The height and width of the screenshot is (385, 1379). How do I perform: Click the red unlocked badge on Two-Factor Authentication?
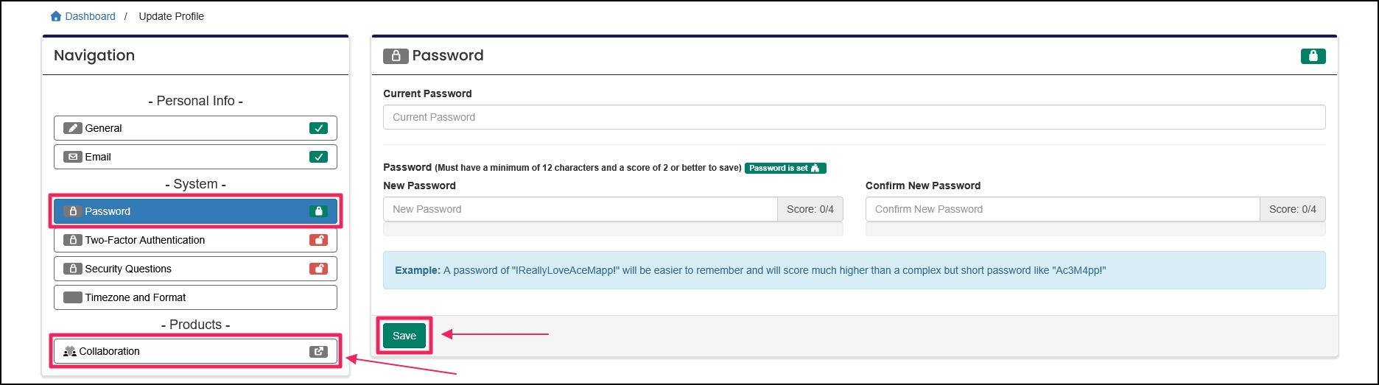coord(318,240)
